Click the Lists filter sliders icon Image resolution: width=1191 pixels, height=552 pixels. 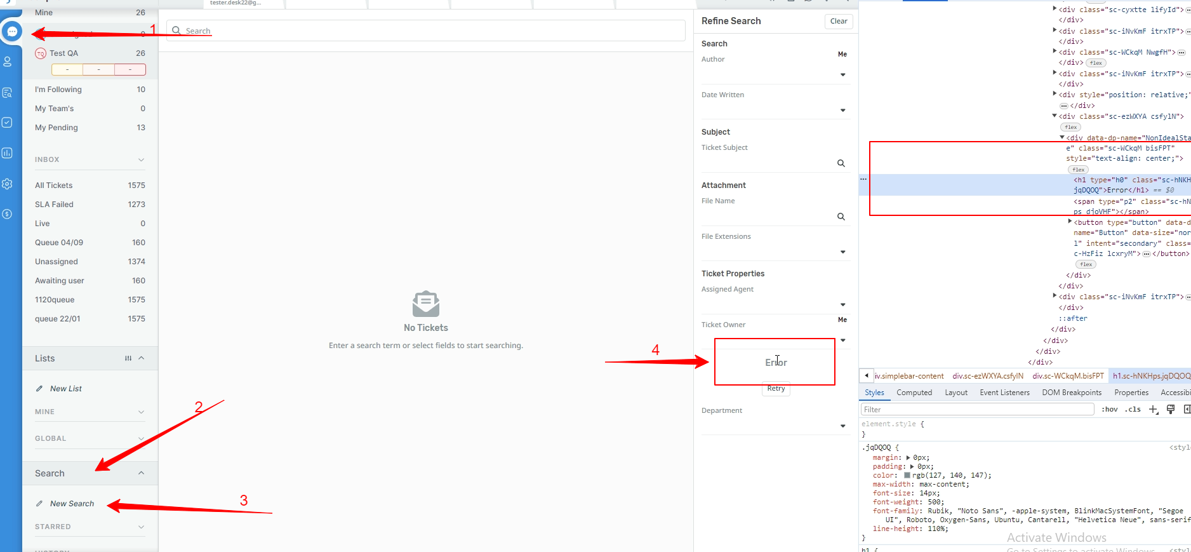point(128,358)
